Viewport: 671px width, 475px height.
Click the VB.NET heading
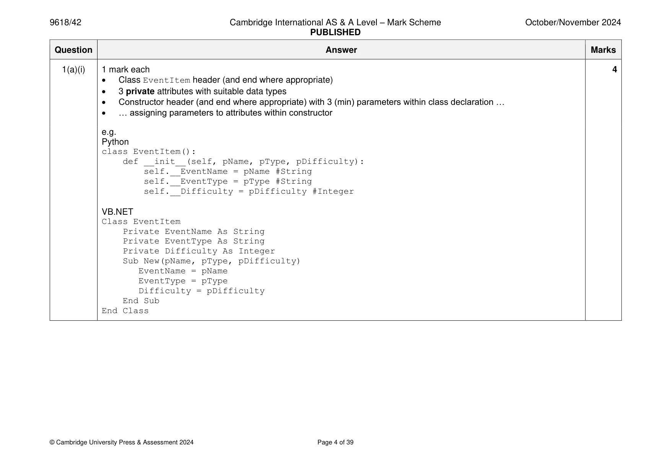pos(117,212)
